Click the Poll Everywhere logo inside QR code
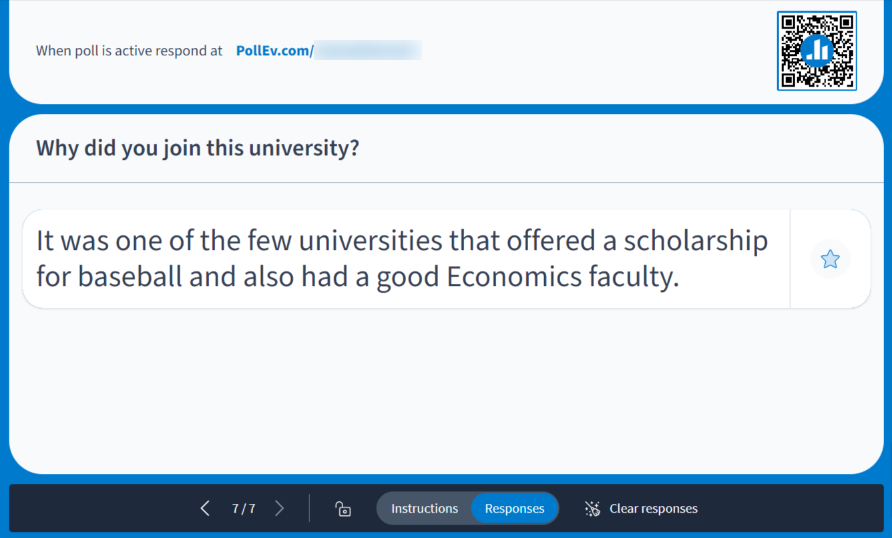This screenshot has width=892, height=538. pos(817,51)
